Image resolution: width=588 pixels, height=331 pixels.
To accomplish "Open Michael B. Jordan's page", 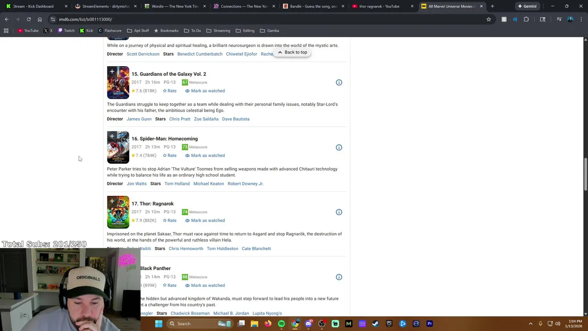I will tap(231, 314).
